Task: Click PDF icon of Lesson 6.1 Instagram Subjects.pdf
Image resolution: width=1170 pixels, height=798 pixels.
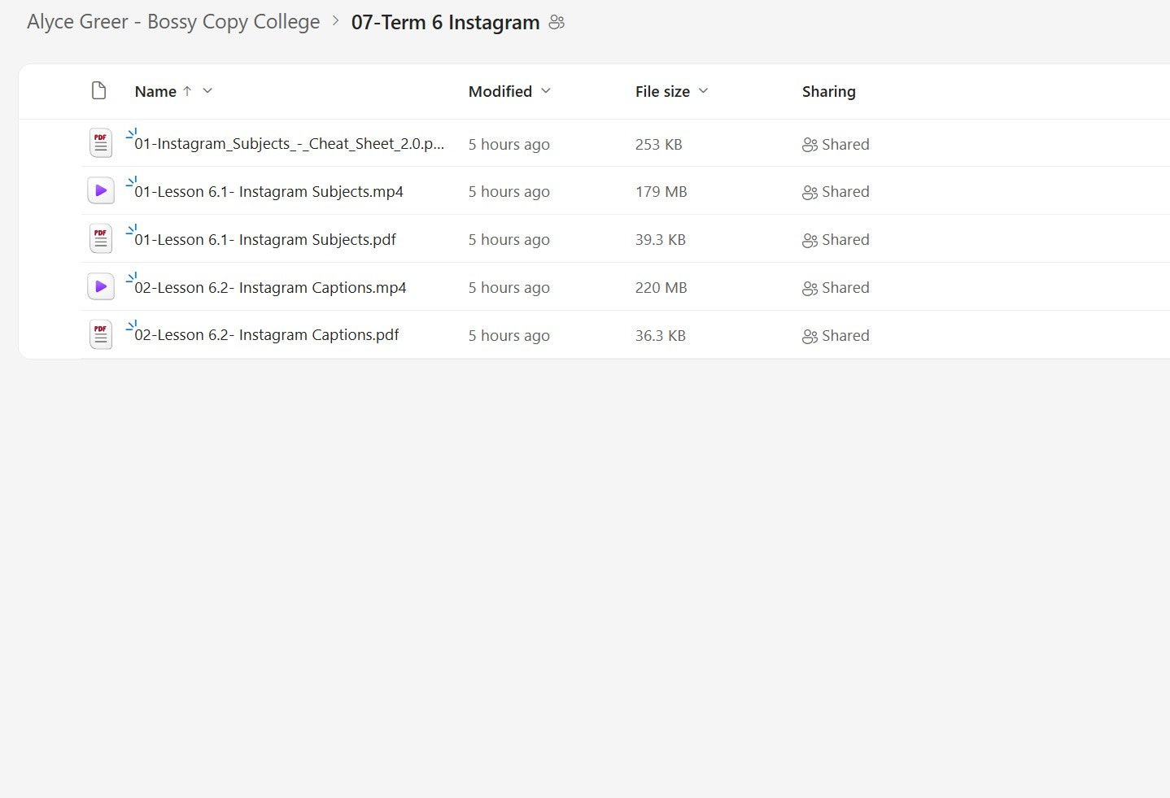Action: [x=100, y=239]
